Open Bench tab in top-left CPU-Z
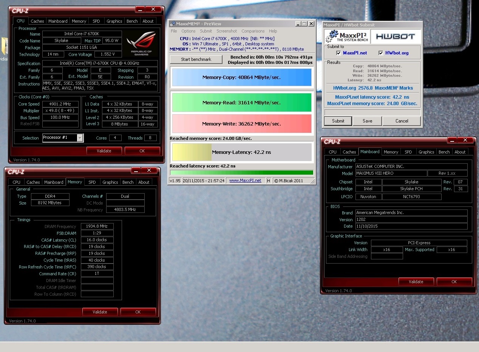The width and height of the screenshot is (479, 352). [132, 21]
